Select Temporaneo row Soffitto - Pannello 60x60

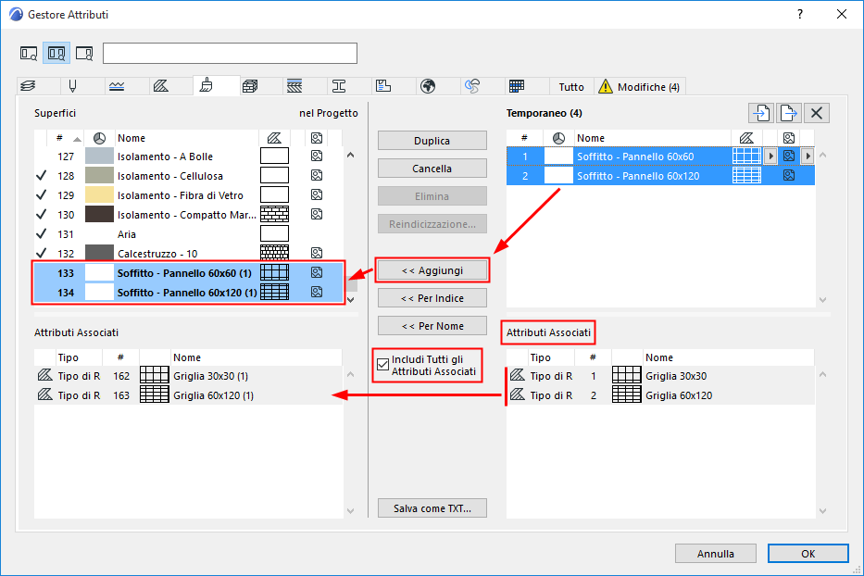tap(660, 157)
